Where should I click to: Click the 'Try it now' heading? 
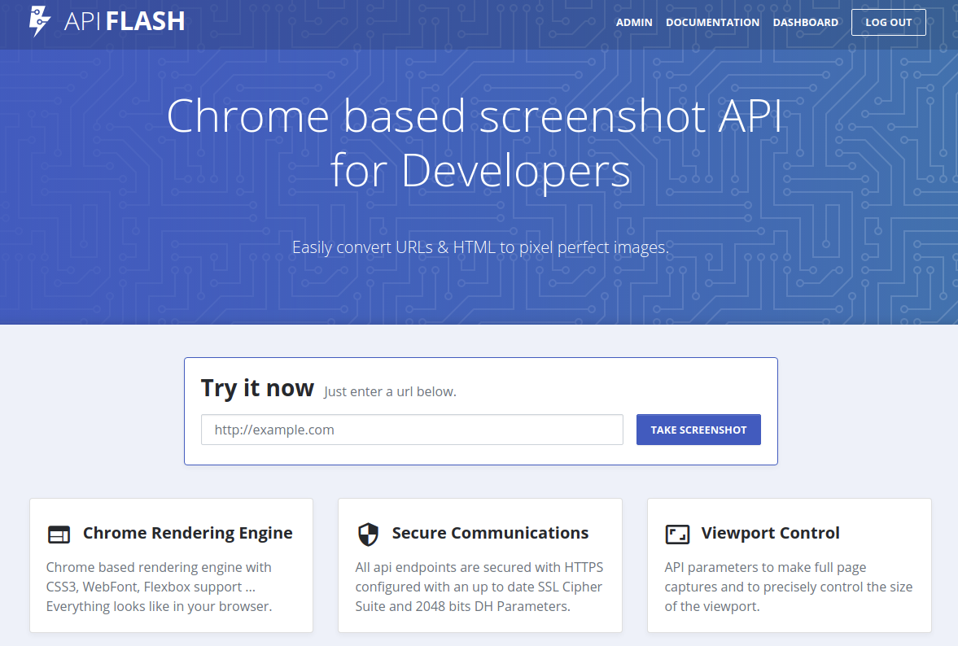[257, 388]
